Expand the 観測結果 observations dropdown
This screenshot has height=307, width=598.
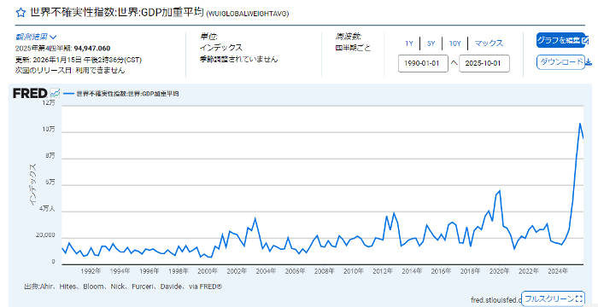tap(36, 37)
